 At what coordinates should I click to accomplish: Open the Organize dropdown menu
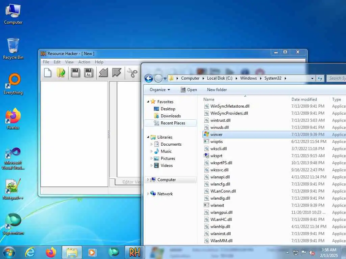point(160,90)
